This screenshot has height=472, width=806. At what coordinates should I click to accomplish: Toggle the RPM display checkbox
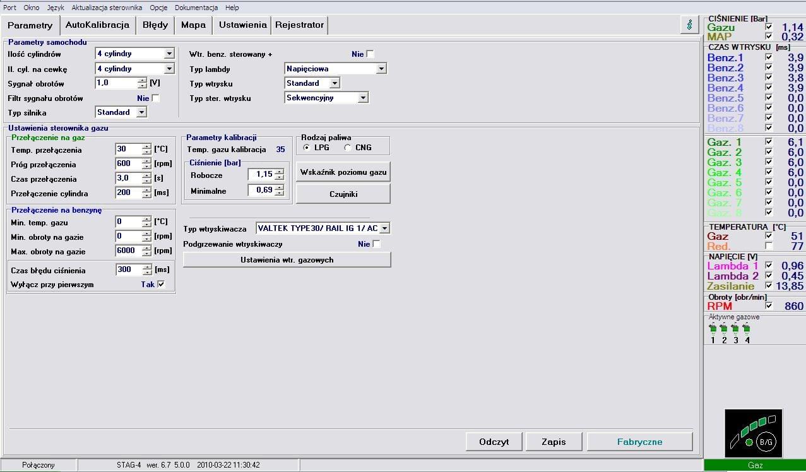(768, 306)
